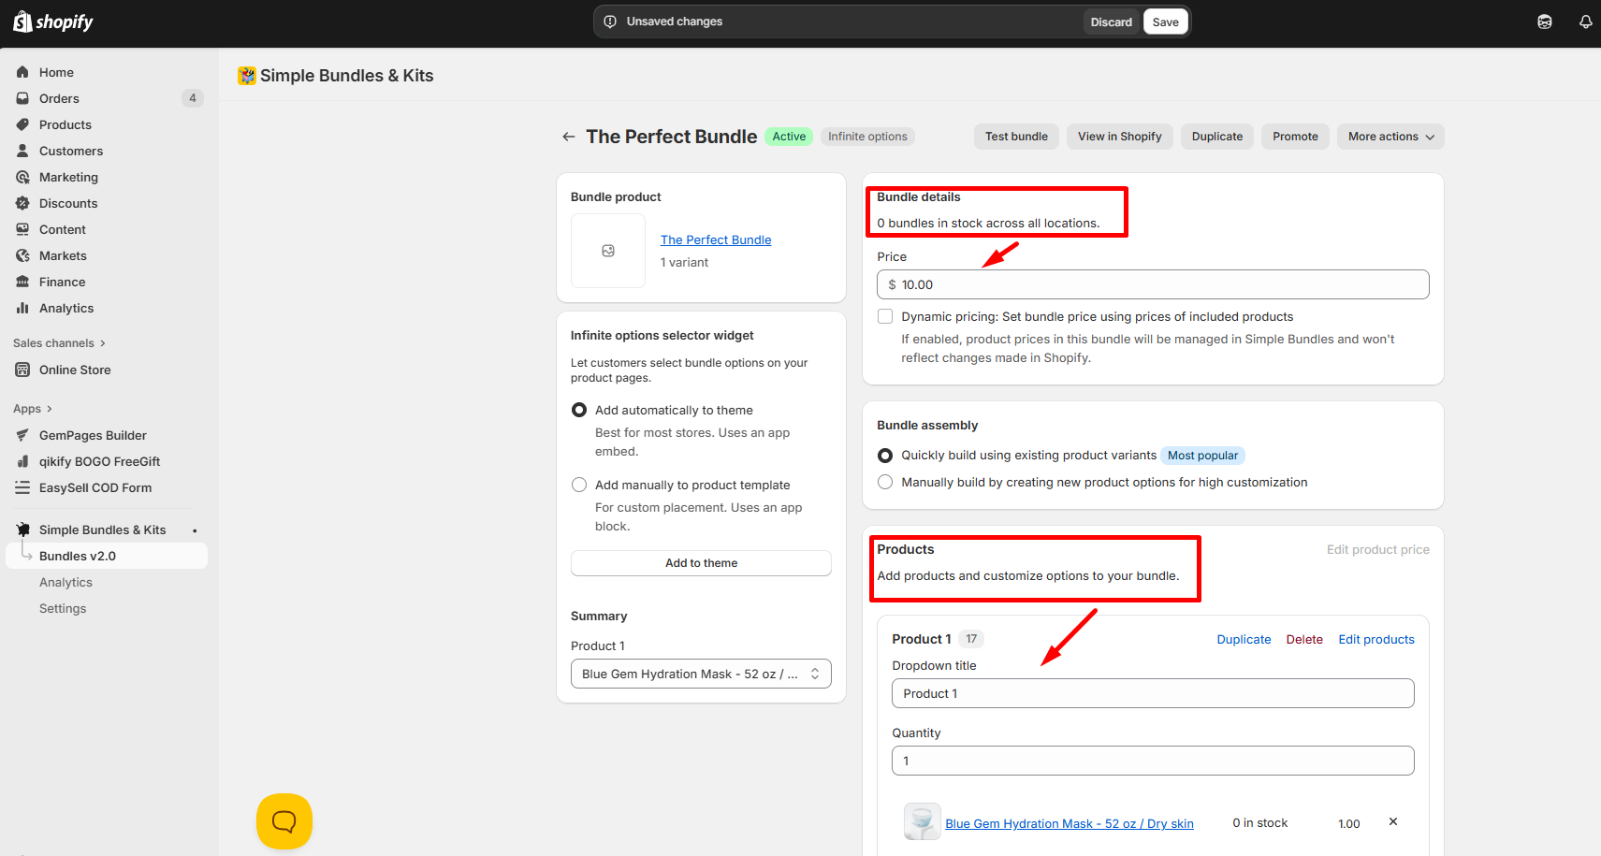Open the notifications bell icon
Image resolution: width=1601 pixels, height=856 pixels.
[x=1585, y=22]
